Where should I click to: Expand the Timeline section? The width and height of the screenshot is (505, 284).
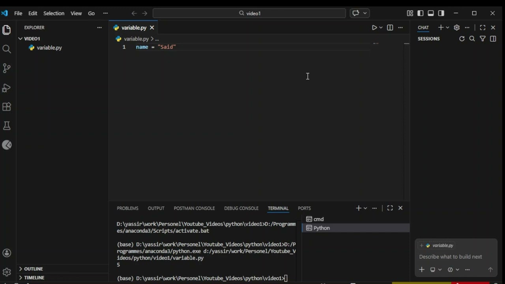(34, 278)
